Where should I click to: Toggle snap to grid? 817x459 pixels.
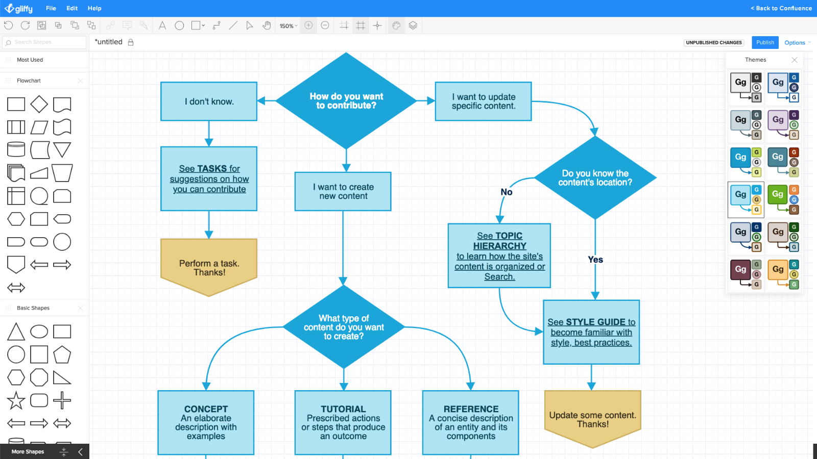(x=344, y=25)
